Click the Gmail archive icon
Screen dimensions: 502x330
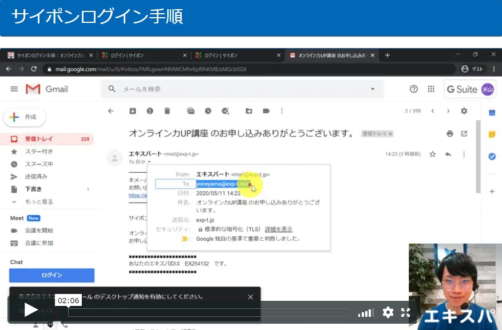[x=133, y=111]
